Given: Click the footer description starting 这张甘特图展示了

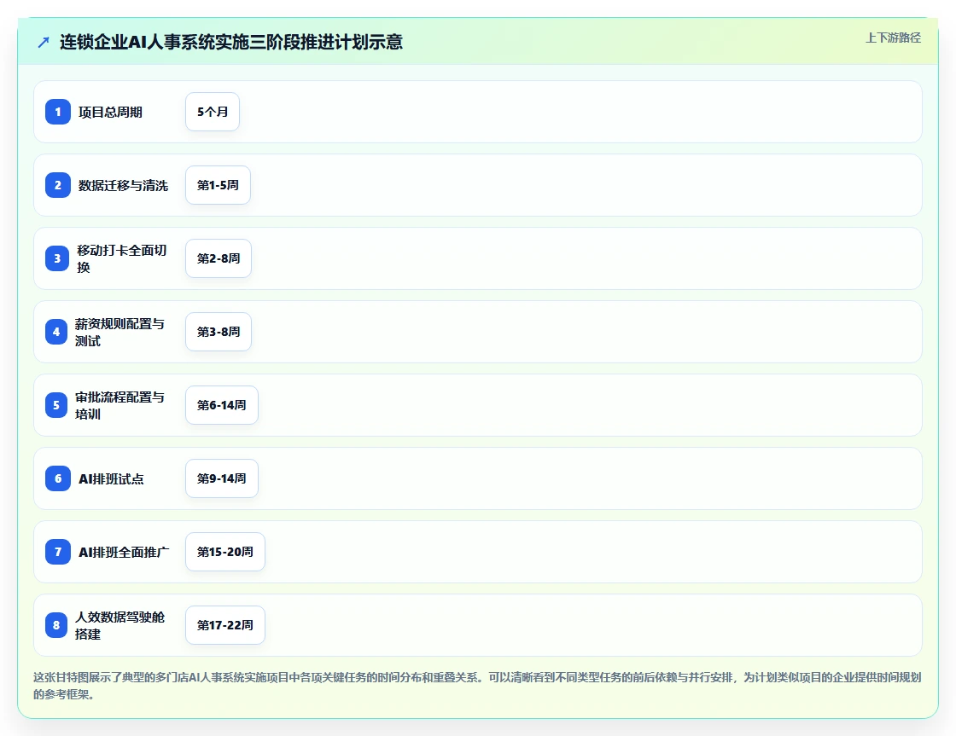Looking at the screenshot, I should coord(477,686).
